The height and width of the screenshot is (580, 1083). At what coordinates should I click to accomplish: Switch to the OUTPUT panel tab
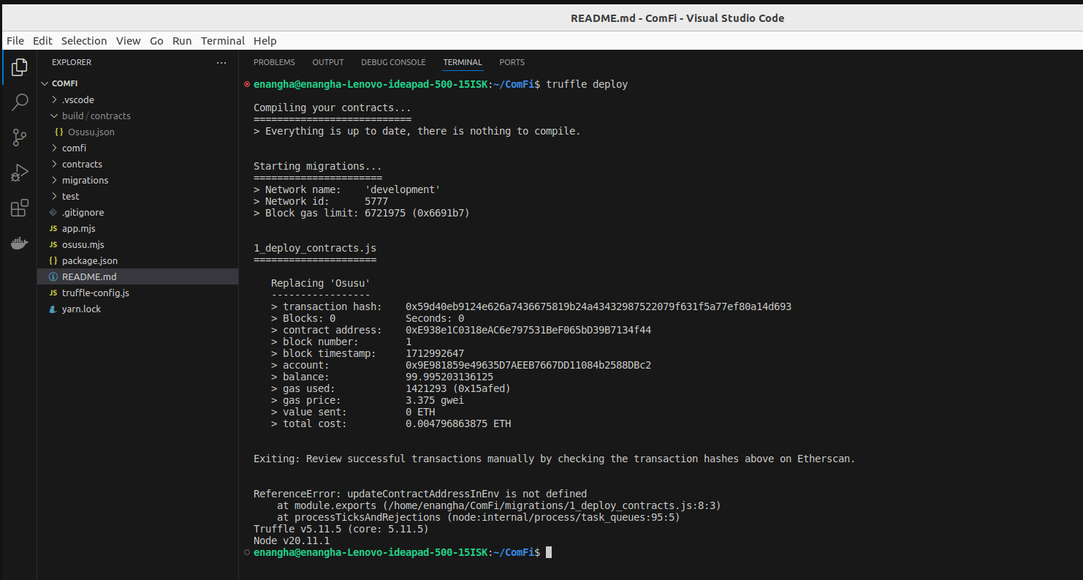[x=328, y=63]
